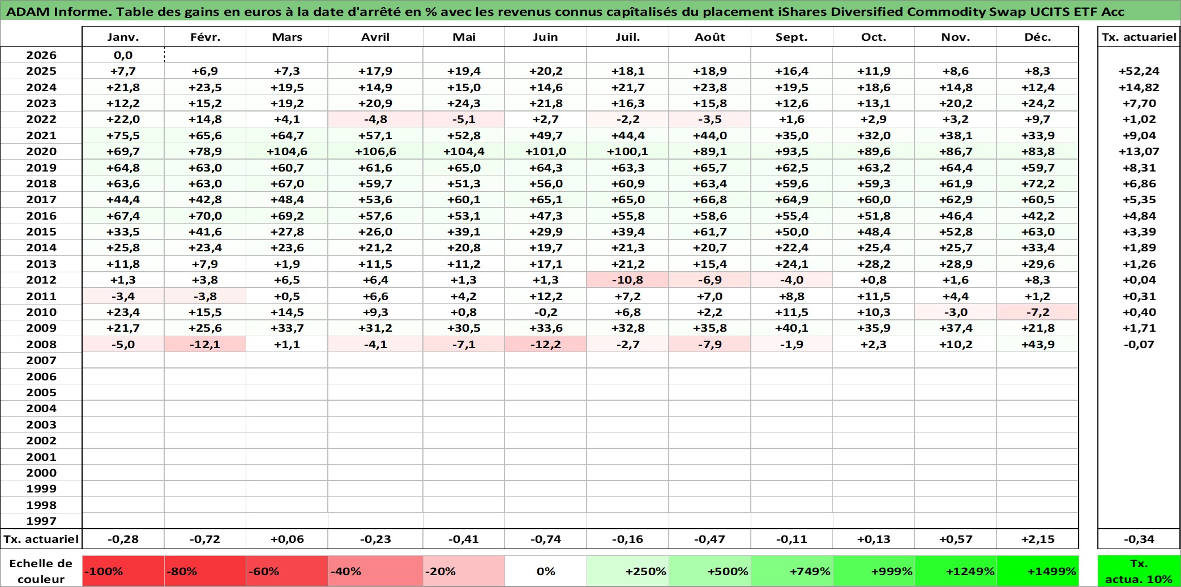Select the 'Août' column header
Screen dimensions: 1181x587
pyautogui.click(x=710, y=37)
